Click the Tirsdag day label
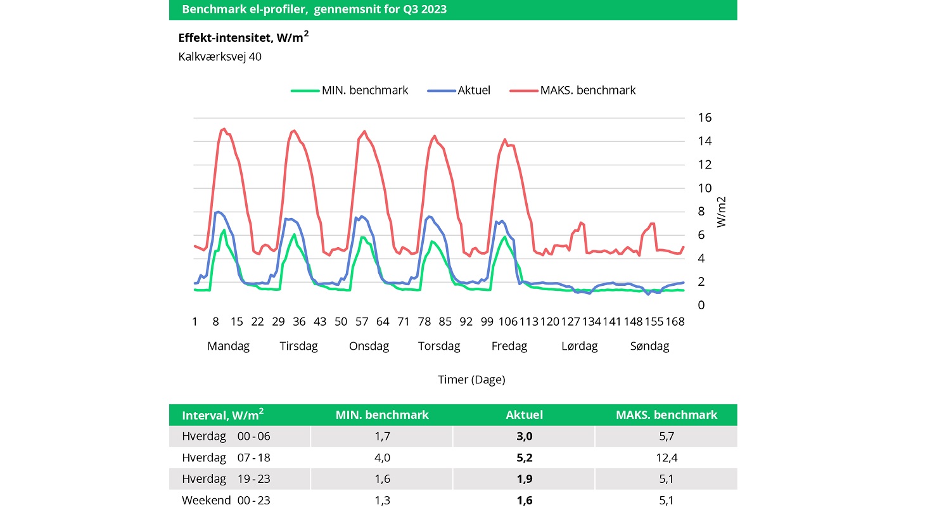 click(x=299, y=347)
